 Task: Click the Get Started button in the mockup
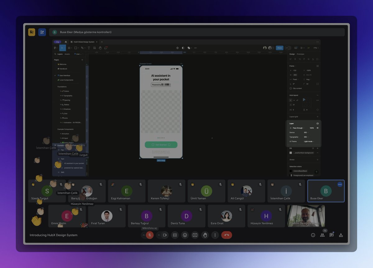pyautogui.click(x=161, y=145)
